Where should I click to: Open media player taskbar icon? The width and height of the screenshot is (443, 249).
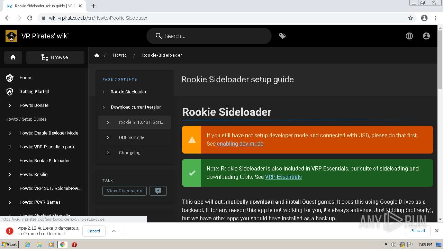(x=51, y=245)
